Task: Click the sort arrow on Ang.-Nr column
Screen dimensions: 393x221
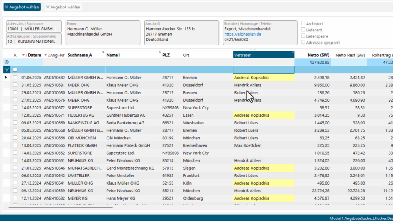Action: [x=46, y=55]
